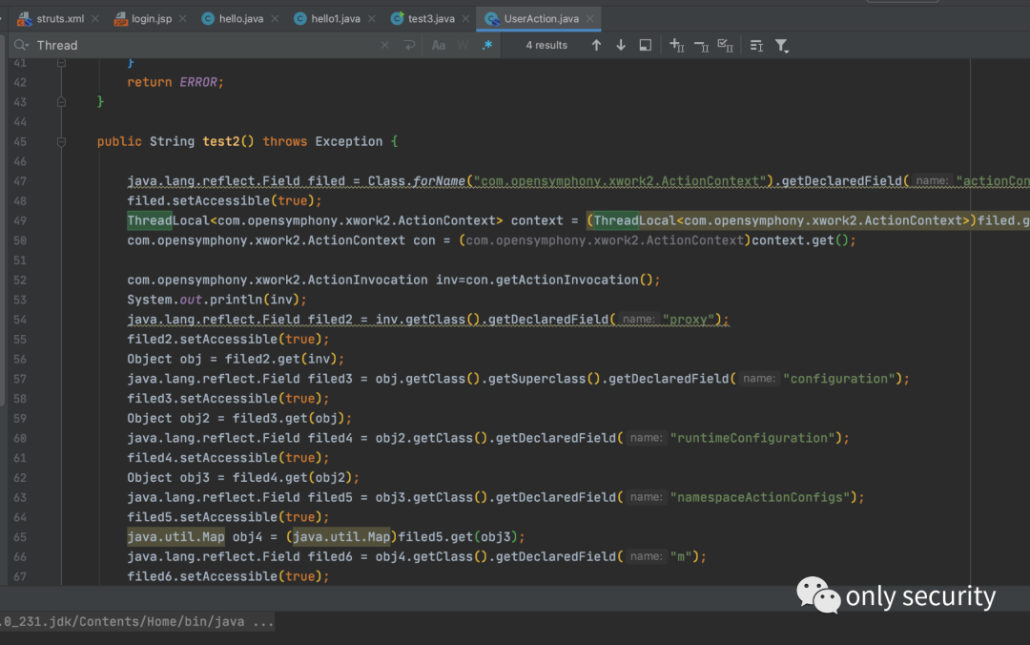Close the login.jsp tab
The height and width of the screenshot is (645, 1030).
click(x=182, y=18)
